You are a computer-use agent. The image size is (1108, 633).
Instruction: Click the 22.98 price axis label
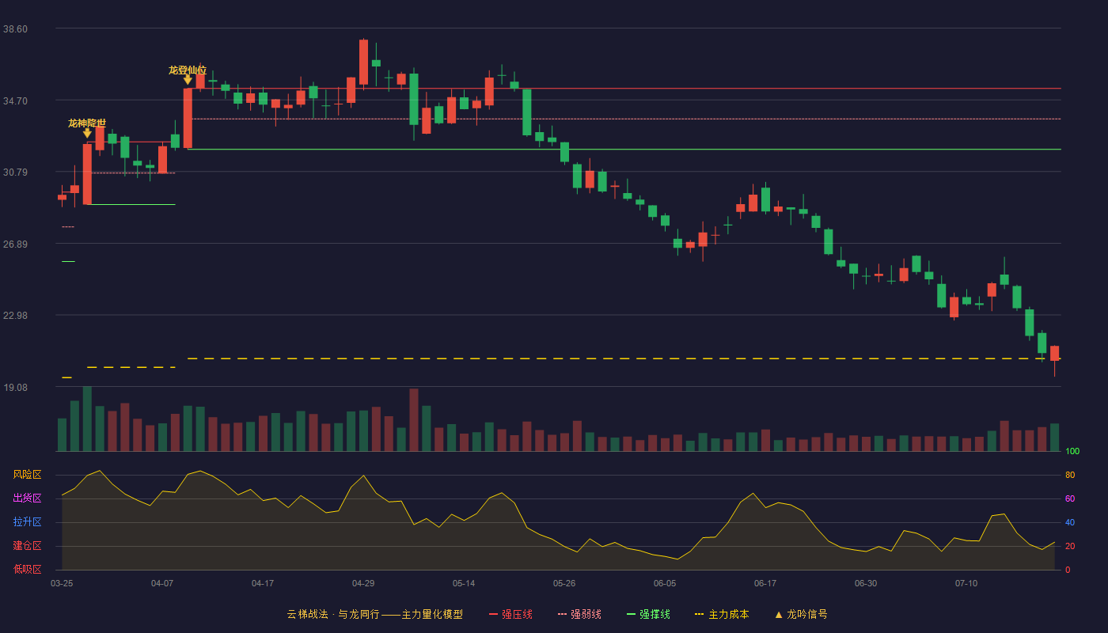click(15, 316)
